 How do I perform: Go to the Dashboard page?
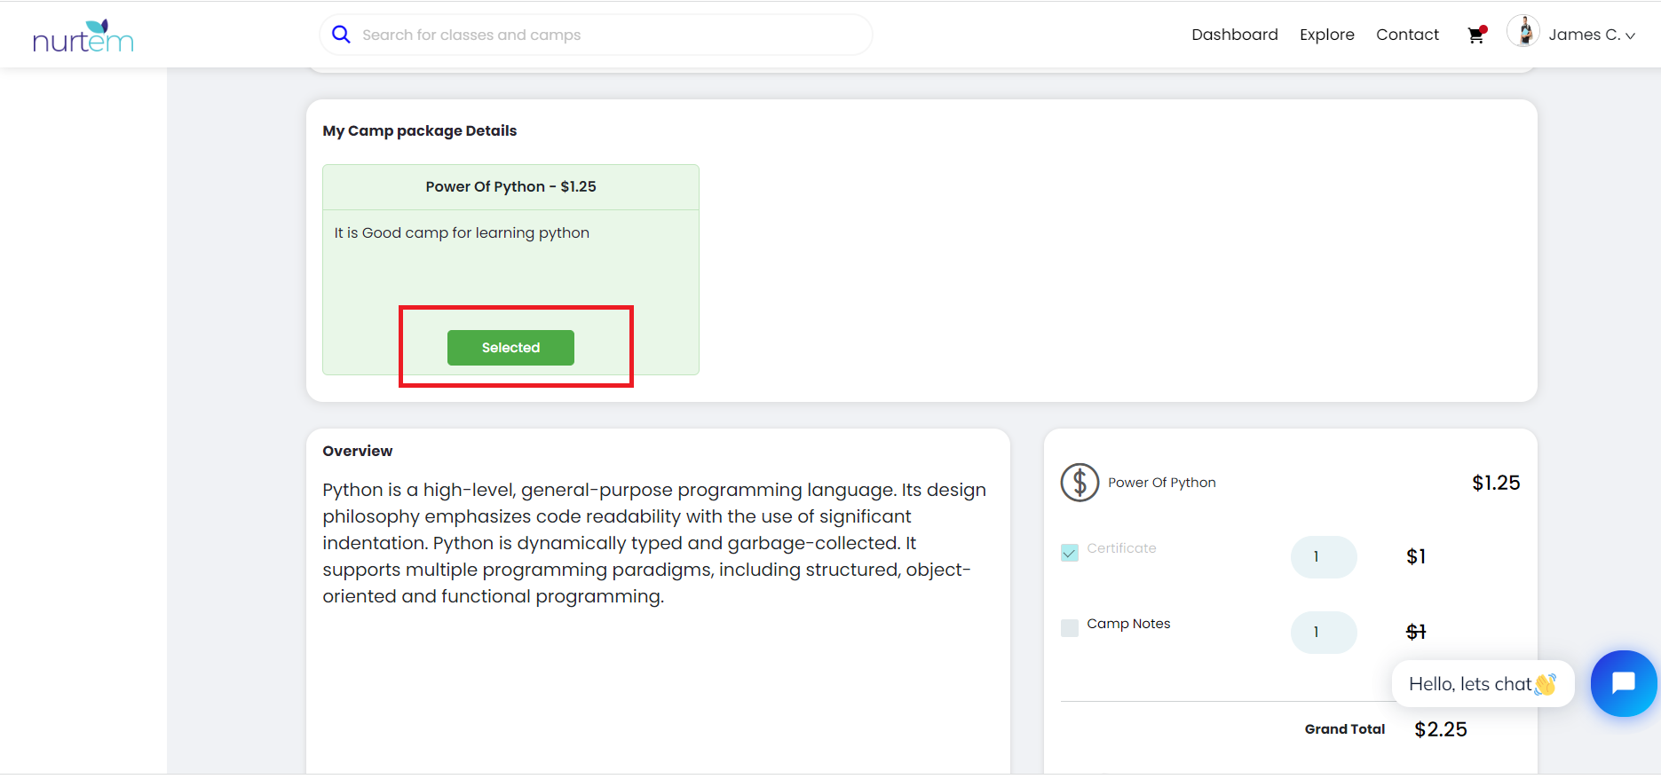click(x=1234, y=35)
